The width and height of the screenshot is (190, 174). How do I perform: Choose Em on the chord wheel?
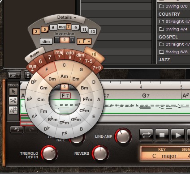(76, 79)
